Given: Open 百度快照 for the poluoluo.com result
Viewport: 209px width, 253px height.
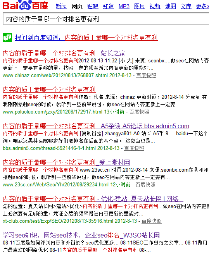Looking at the screenshot, I should click(139, 112).
